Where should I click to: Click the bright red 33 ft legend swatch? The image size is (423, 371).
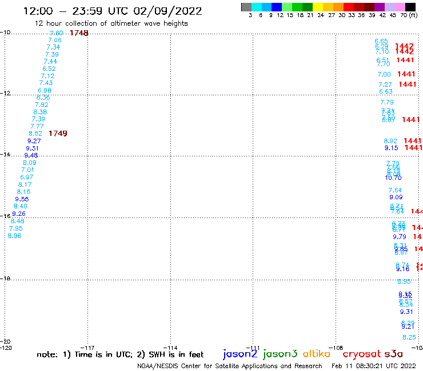349,7
